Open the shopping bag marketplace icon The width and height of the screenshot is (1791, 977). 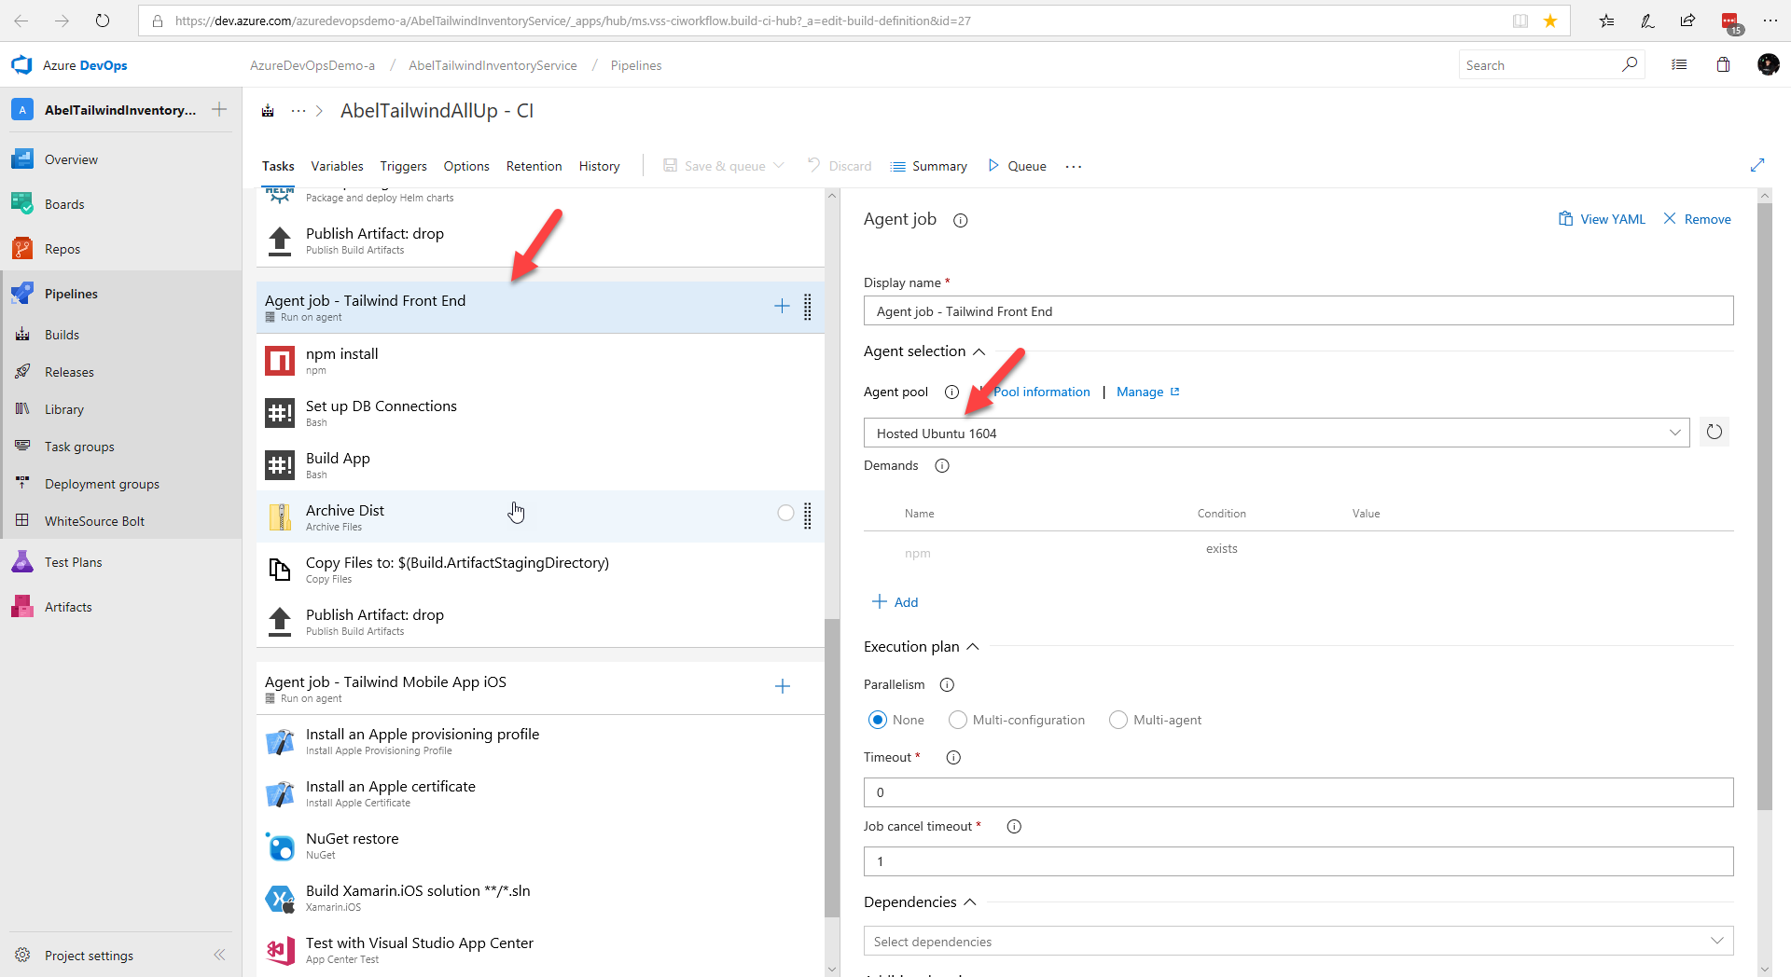pos(1723,64)
